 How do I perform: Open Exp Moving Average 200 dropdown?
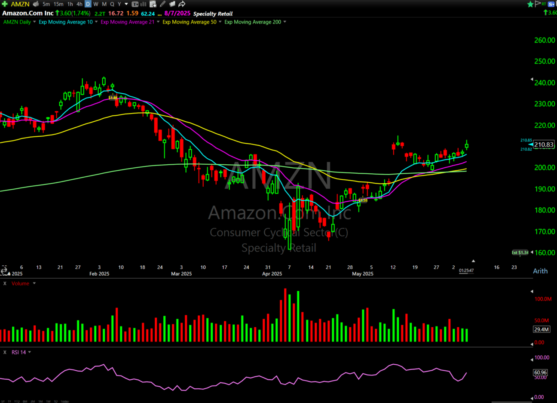(x=285, y=22)
